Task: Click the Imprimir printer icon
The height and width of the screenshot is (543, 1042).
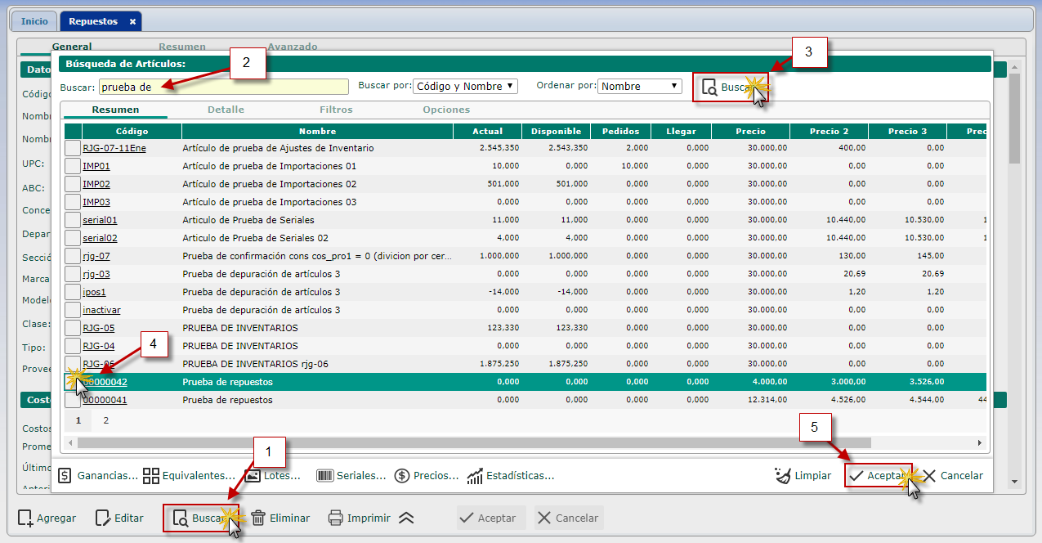Action: 336,518
